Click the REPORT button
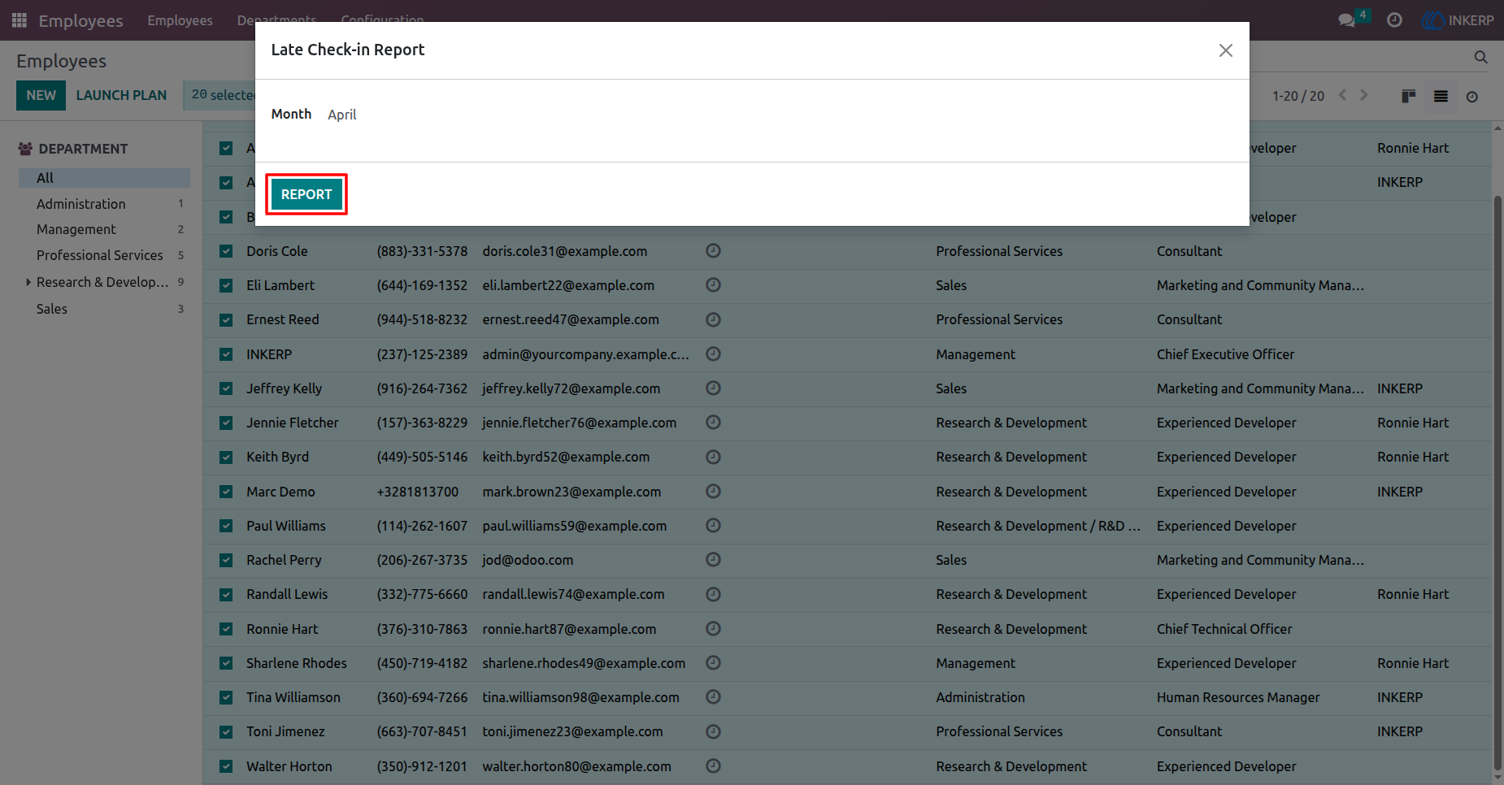1504x785 pixels. (x=306, y=194)
